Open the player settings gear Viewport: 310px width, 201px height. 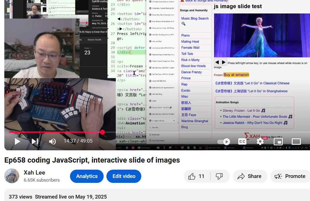(260, 141)
